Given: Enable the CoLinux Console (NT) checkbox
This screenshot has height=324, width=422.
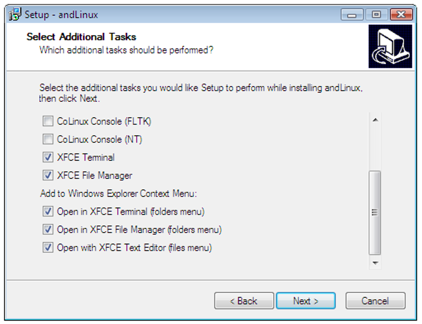Looking at the screenshot, I should pos(48,139).
